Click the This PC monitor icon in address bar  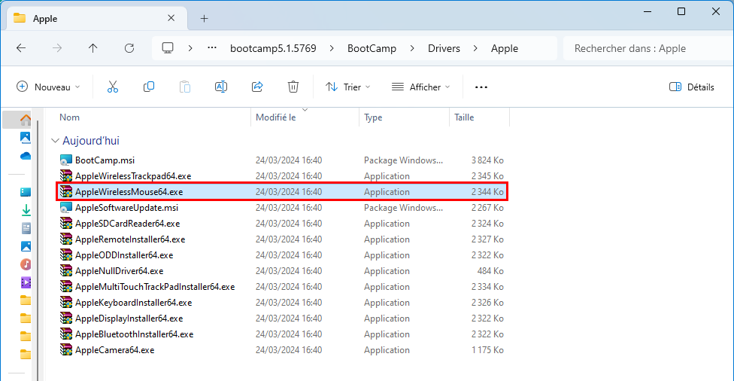point(168,48)
